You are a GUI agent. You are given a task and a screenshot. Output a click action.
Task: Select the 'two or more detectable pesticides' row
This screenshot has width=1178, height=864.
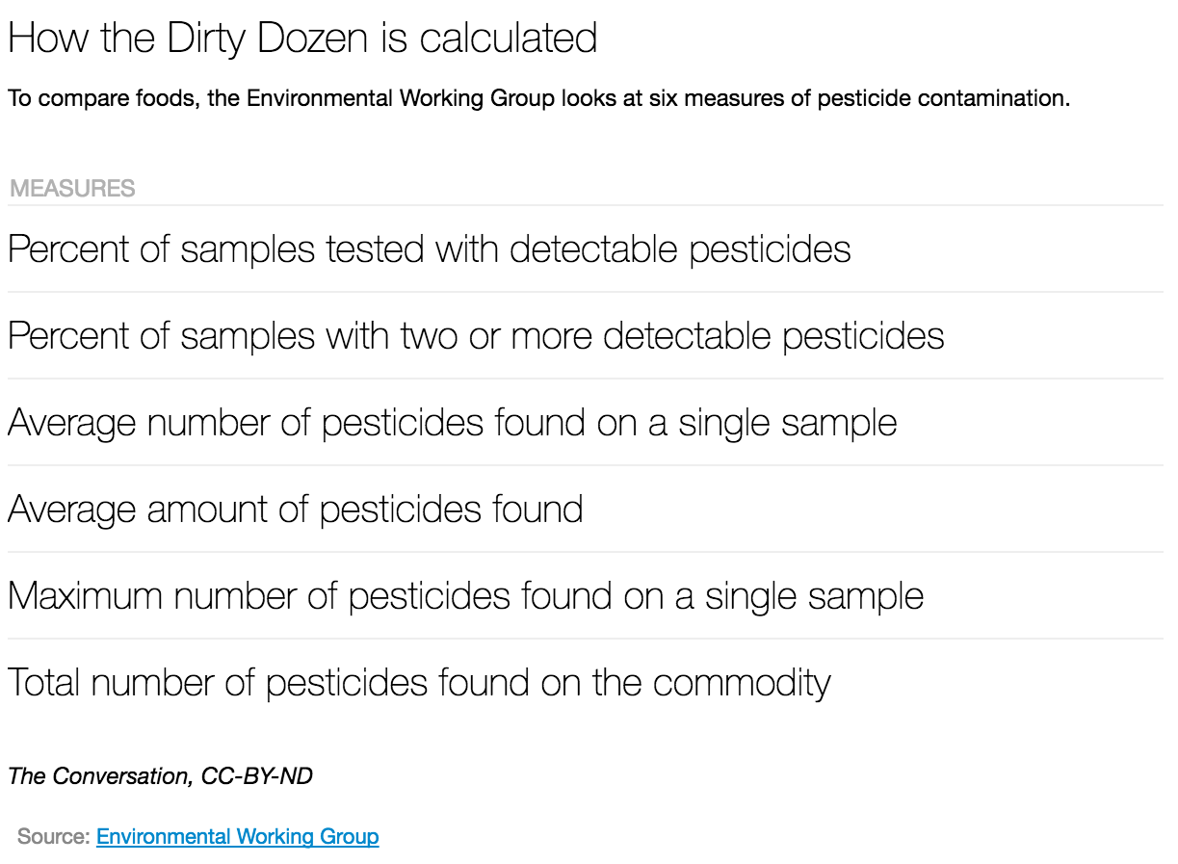pyautogui.click(x=476, y=336)
